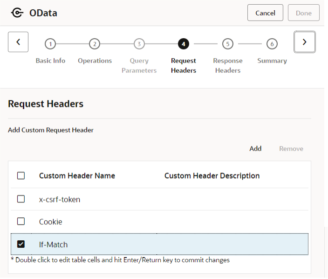Select current step 4 circle
The width and height of the screenshot is (328, 279).
(184, 44)
